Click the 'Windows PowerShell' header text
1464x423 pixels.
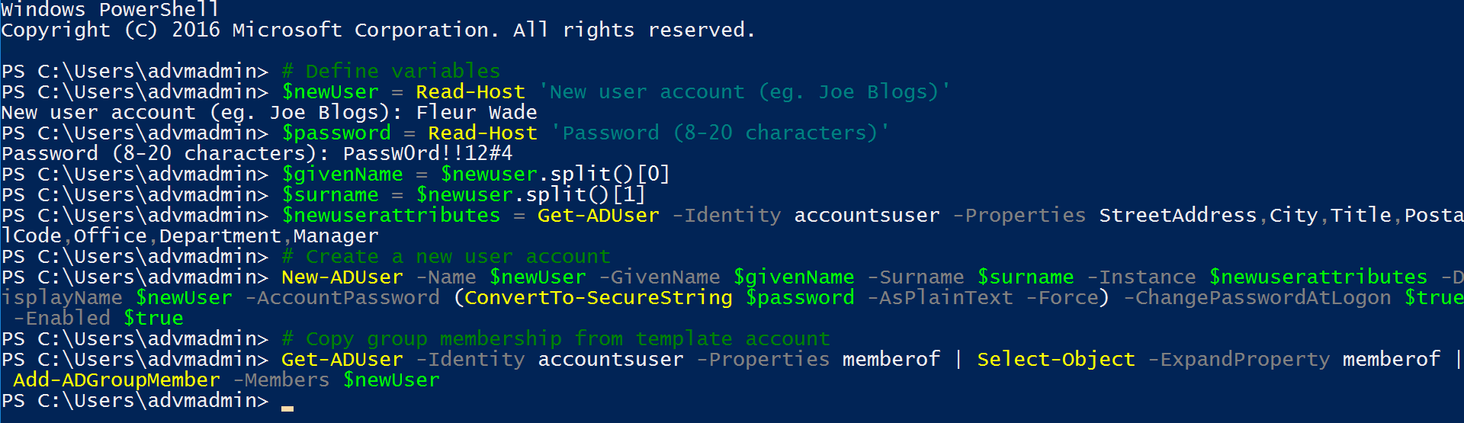coord(110,9)
